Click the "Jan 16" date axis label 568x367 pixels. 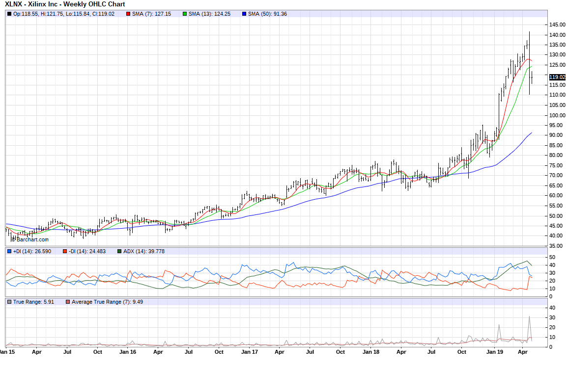128,352
